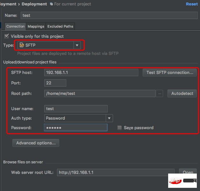Screen dimensions: 200x191
Task: Click Test SFTP connection button
Action: (170, 72)
